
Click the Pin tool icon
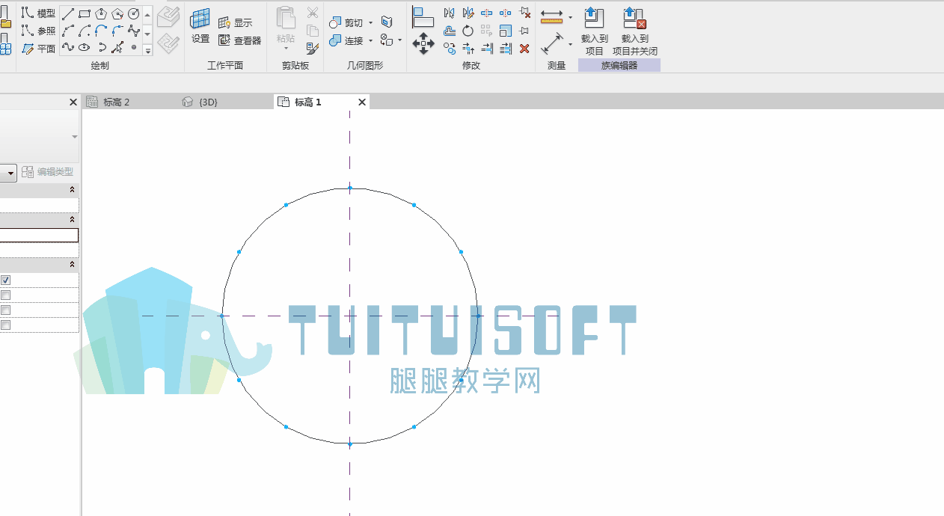pyautogui.click(x=524, y=31)
